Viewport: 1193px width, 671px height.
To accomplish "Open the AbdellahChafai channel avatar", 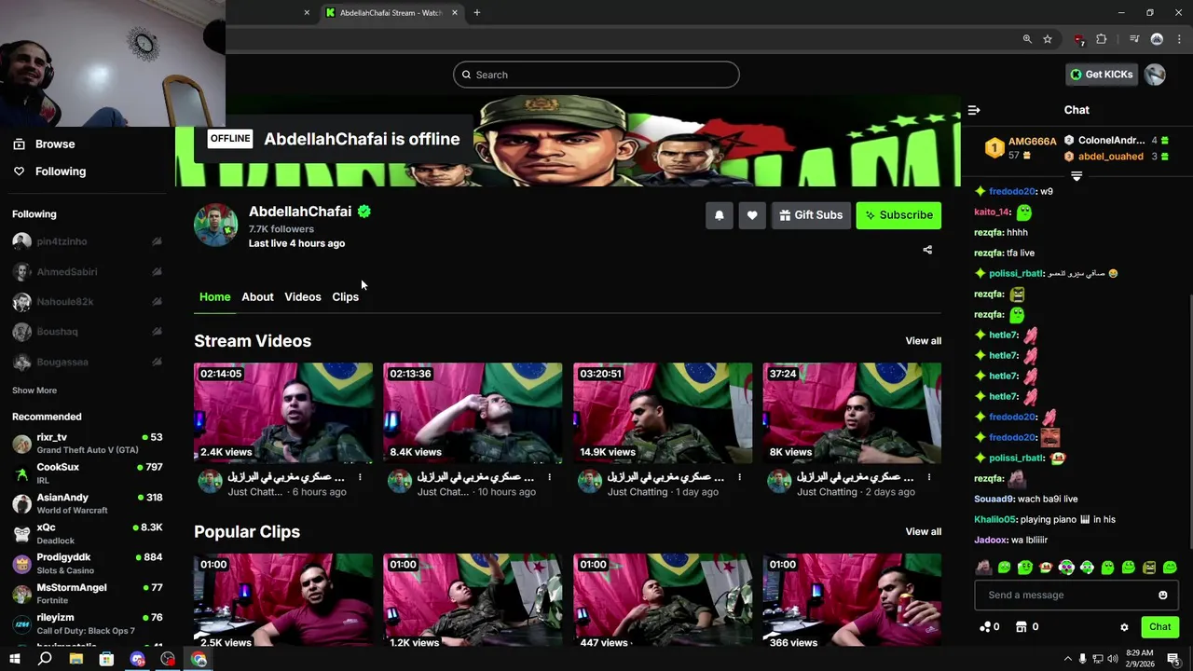I will 216,226.
